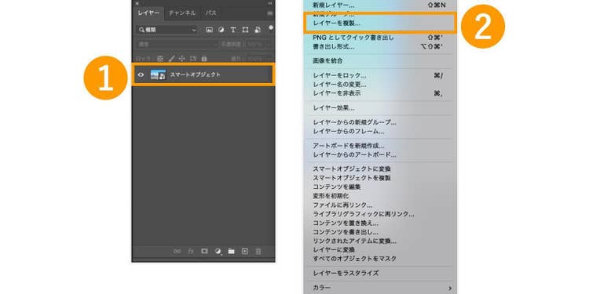Choose レイヤーからのアートボード... menu item
The image size is (589, 294).
(x=380, y=155)
